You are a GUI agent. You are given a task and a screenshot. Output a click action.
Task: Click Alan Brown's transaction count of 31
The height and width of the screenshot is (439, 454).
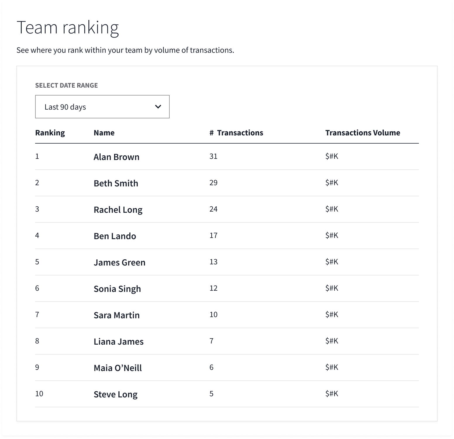(214, 156)
